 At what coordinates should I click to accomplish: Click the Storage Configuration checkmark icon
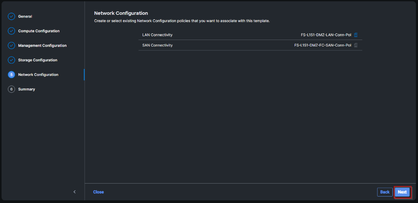tap(11, 60)
